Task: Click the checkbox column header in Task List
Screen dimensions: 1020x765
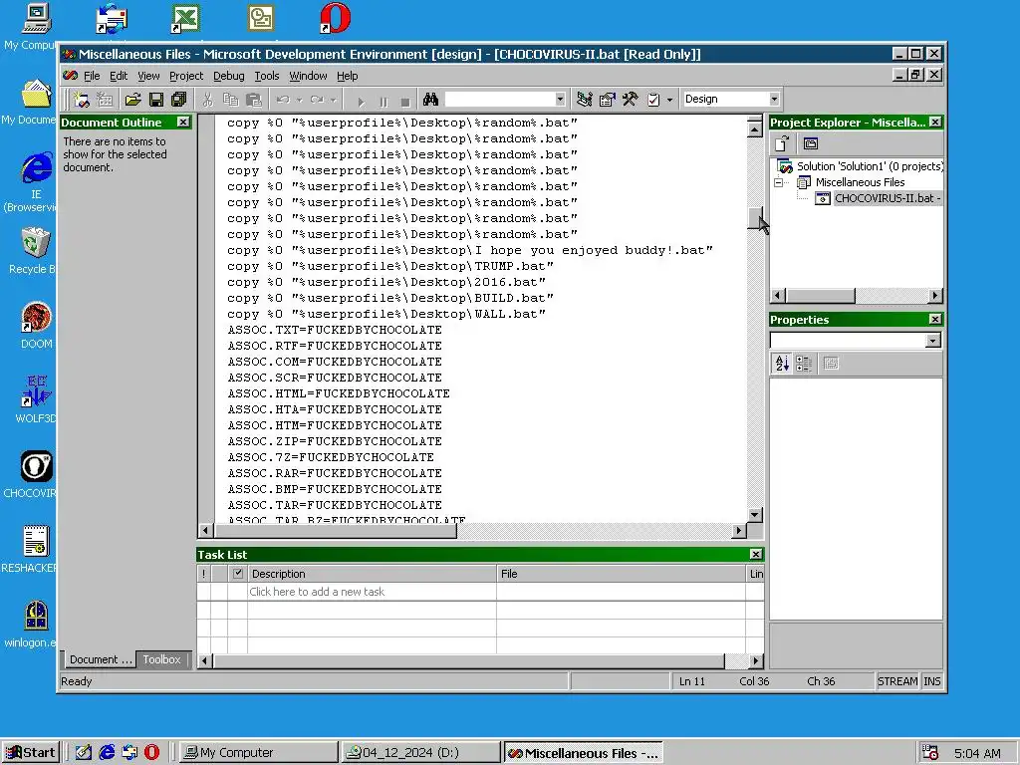Action: pos(237,574)
